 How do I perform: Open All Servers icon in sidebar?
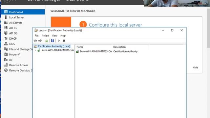point(6,23)
